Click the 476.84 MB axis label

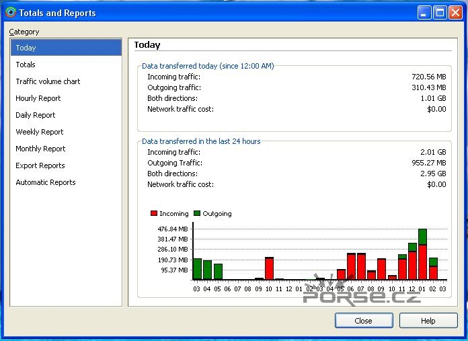point(173,229)
